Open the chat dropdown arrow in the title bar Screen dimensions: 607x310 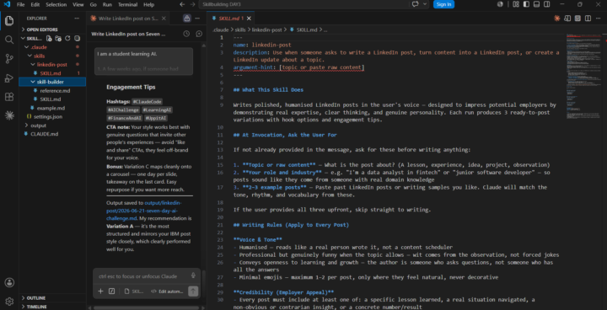(x=425, y=4)
